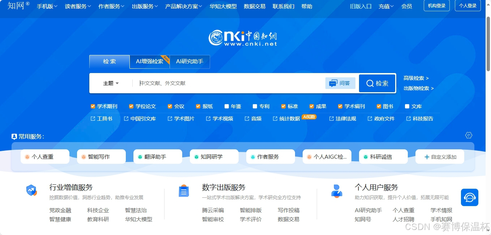Screen dimensions: 491x235
Task: Click the 个人登录 button
Action: [x=468, y=6]
